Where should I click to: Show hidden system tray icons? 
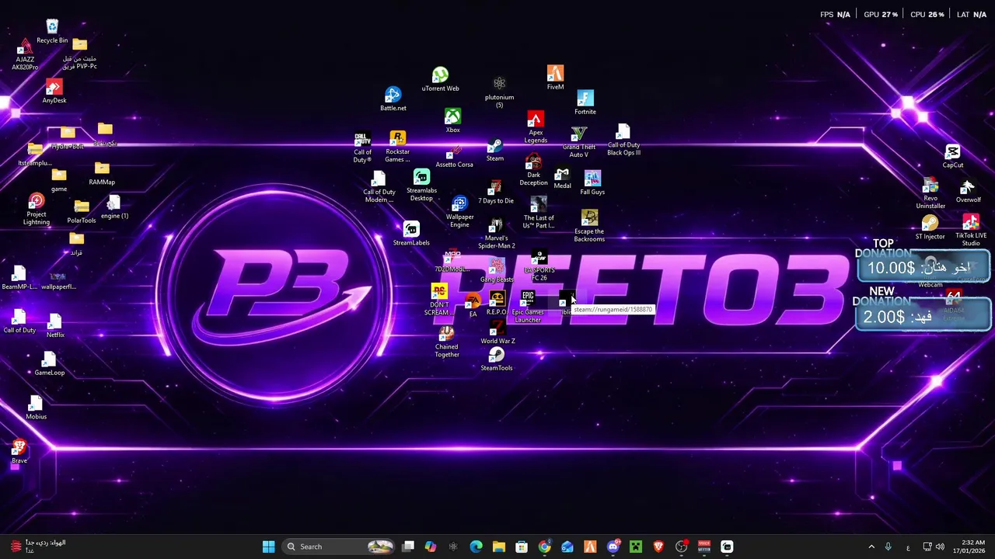(x=871, y=547)
